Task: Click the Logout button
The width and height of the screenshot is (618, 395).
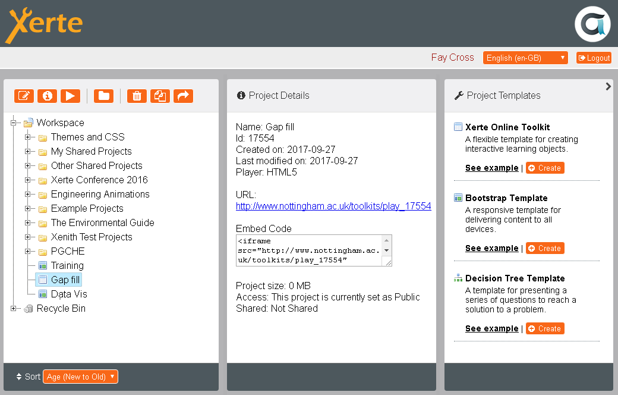Action: [x=594, y=58]
